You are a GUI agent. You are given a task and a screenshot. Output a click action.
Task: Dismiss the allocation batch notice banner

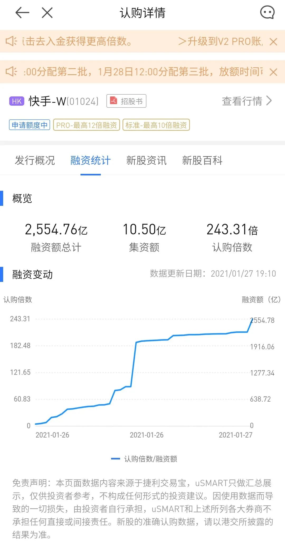[273, 72]
